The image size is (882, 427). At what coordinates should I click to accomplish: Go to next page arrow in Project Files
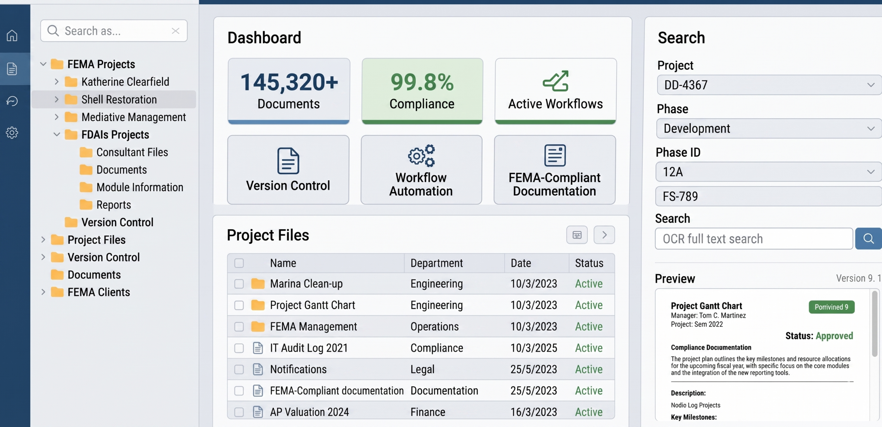click(604, 235)
